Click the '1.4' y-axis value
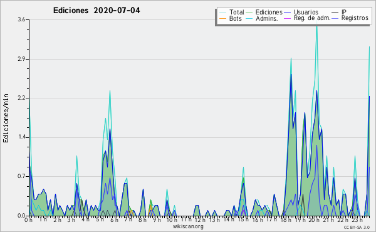Screen dimensions: 376x232 [21, 137]
